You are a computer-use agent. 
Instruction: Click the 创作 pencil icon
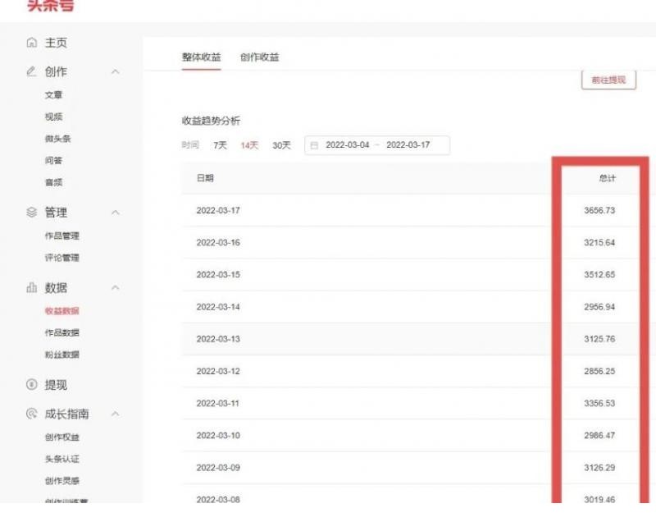31,71
